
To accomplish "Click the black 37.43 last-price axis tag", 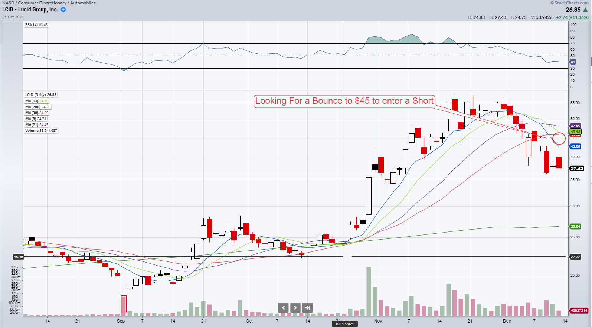I will pyautogui.click(x=577, y=168).
